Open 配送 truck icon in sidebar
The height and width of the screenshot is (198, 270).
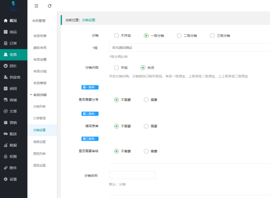point(6,134)
